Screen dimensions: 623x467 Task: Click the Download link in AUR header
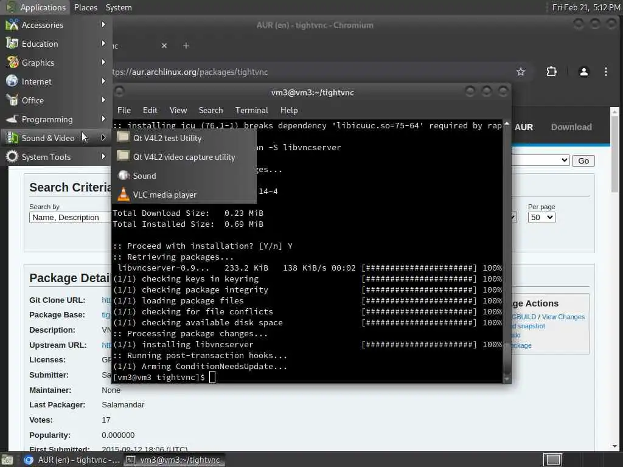pyautogui.click(x=571, y=127)
